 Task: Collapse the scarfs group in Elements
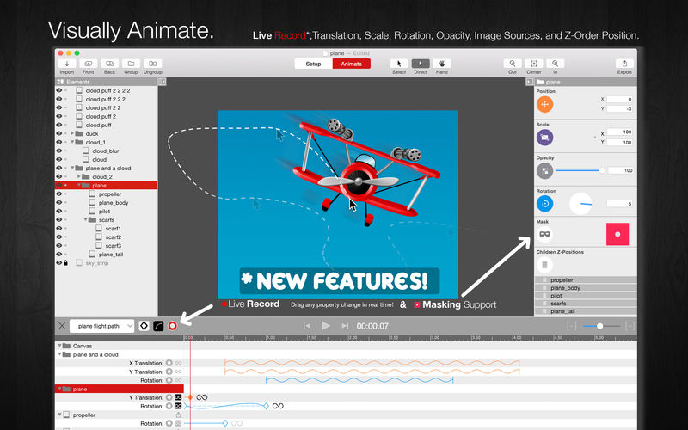tap(86, 219)
